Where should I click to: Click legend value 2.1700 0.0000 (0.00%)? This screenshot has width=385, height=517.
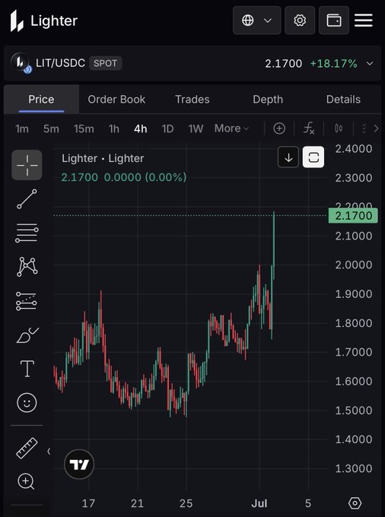124,177
